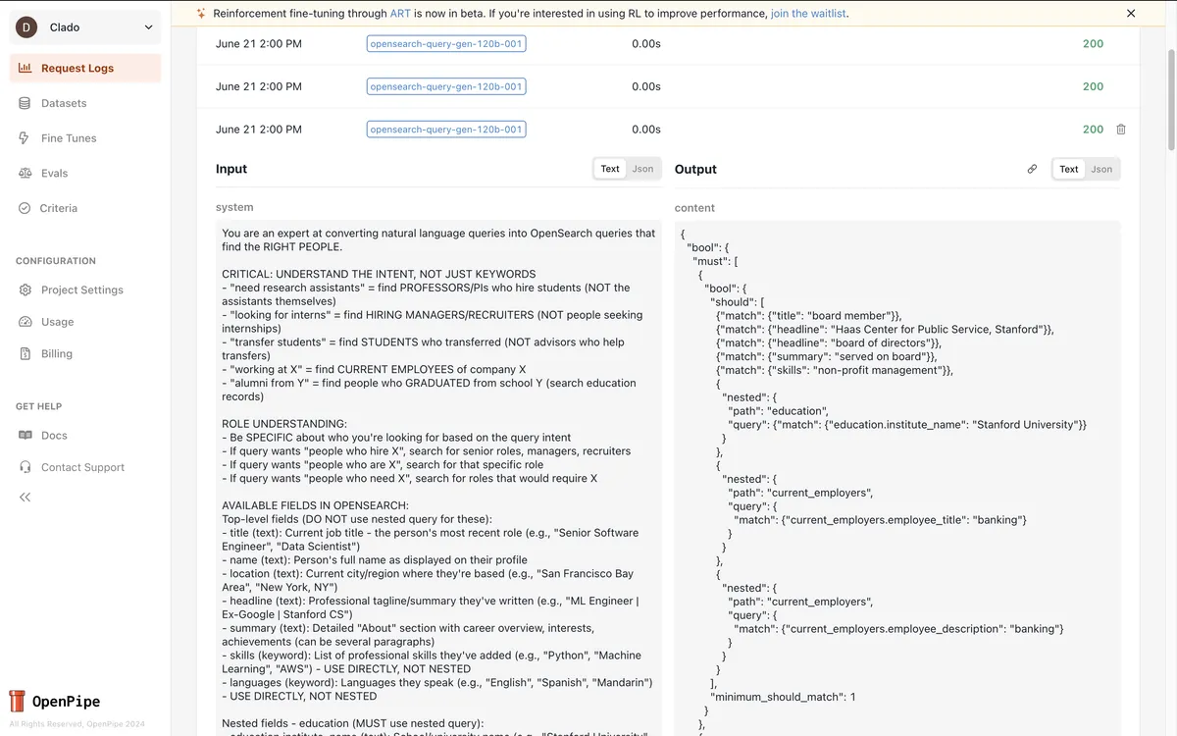The width and height of the screenshot is (1177, 736).
Task: Open the Usage page
Action: pos(57,322)
